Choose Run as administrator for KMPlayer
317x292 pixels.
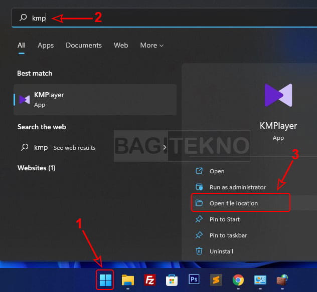pos(238,187)
